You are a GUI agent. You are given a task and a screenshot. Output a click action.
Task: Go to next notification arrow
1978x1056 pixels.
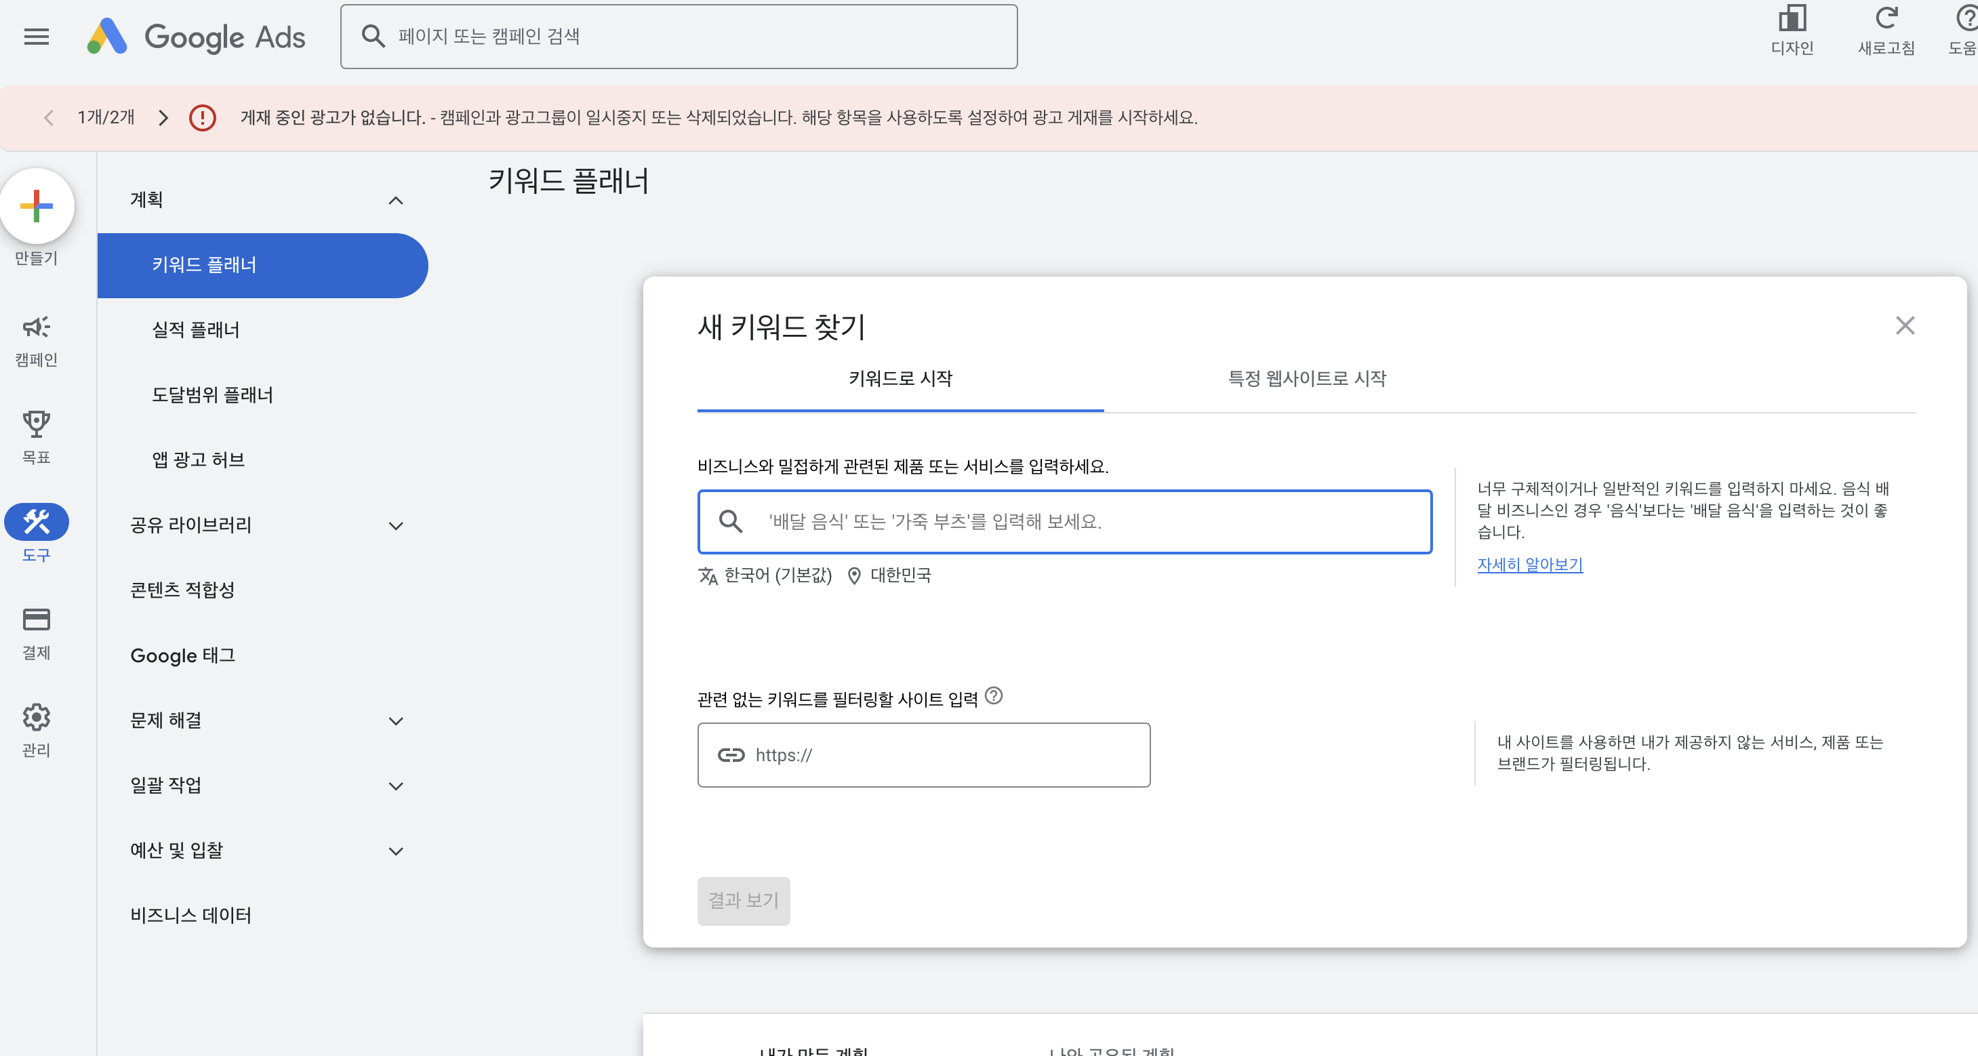click(x=163, y=117)
